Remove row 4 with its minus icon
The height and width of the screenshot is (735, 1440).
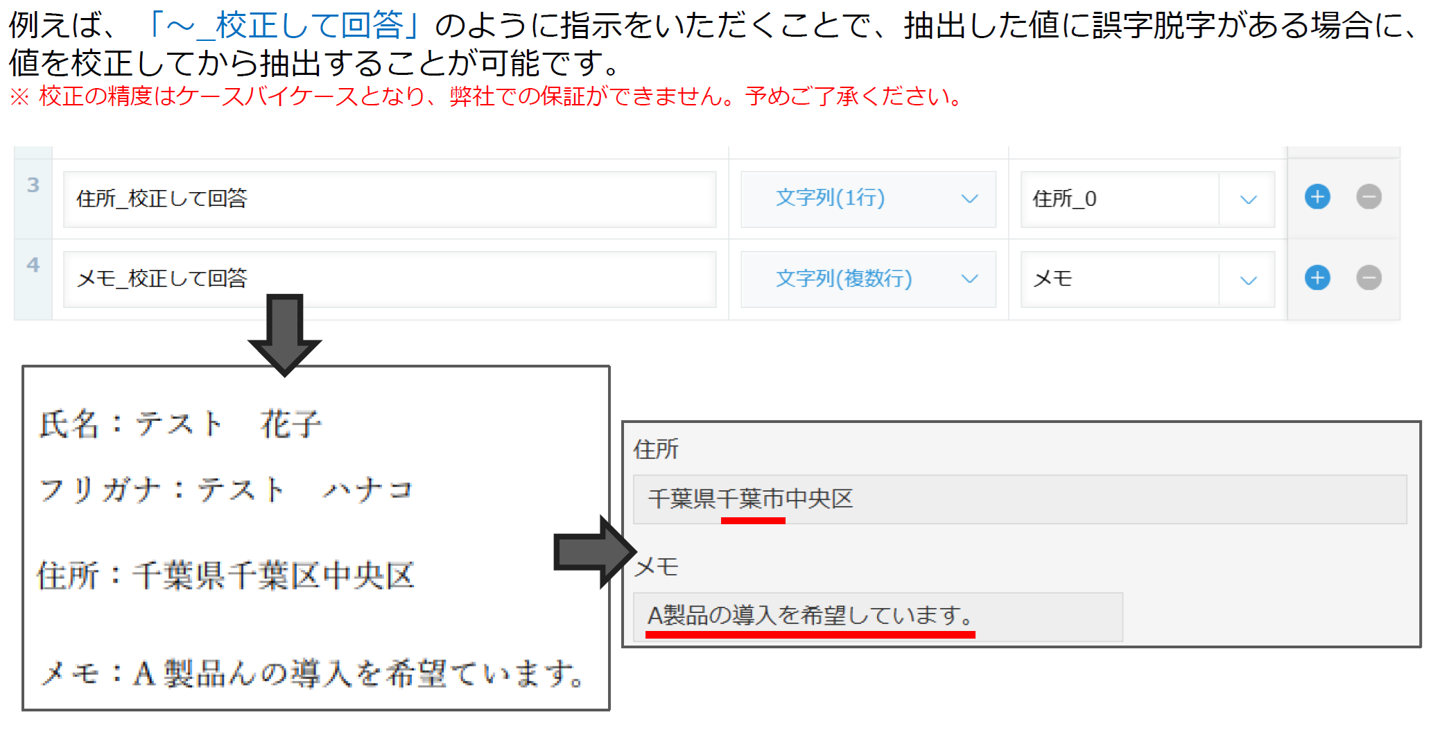point(1369,278)
